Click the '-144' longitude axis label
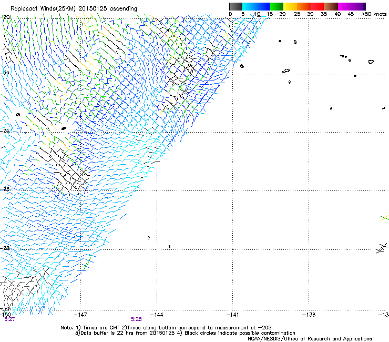Screen dimensions: 389x342 157,315
